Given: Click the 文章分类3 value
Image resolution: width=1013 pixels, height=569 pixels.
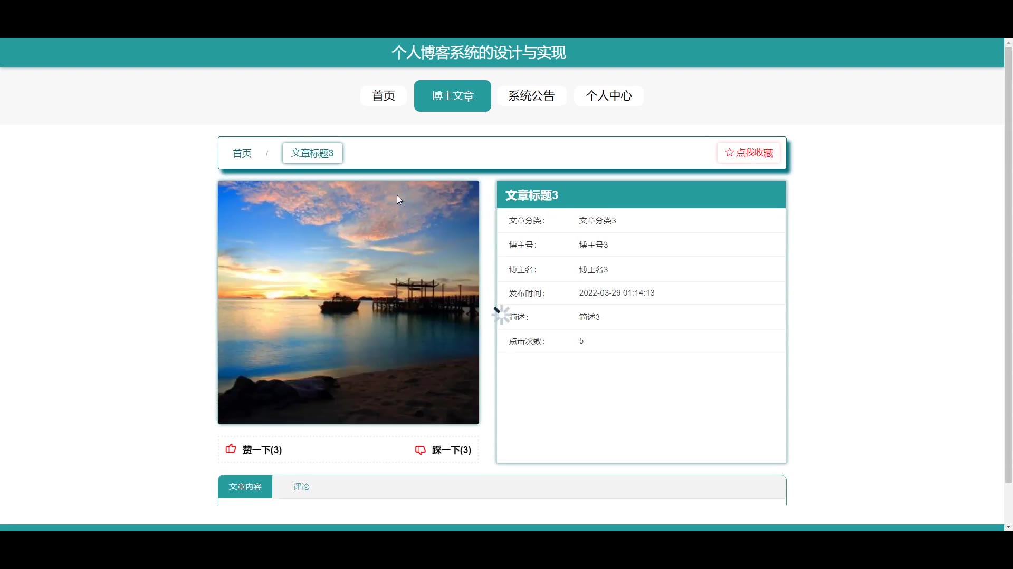Looking at the screenshot, I should point(597,221).
